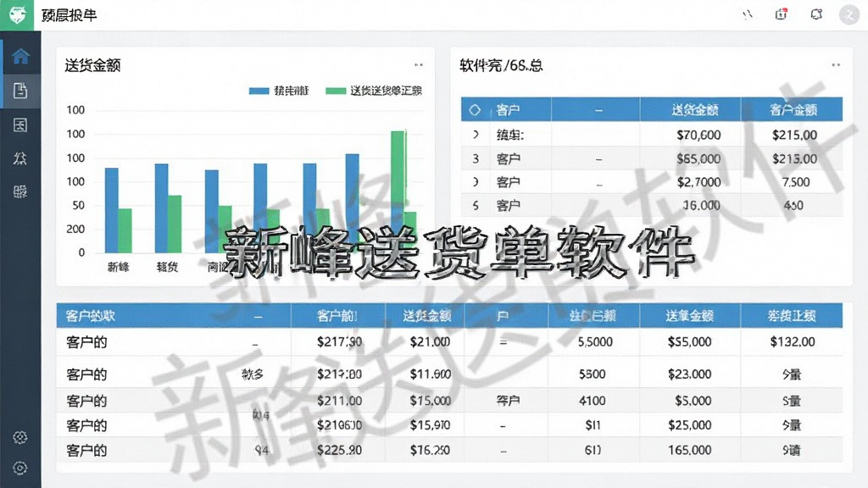Click the 新峰 chart axis label

[118, 267]
